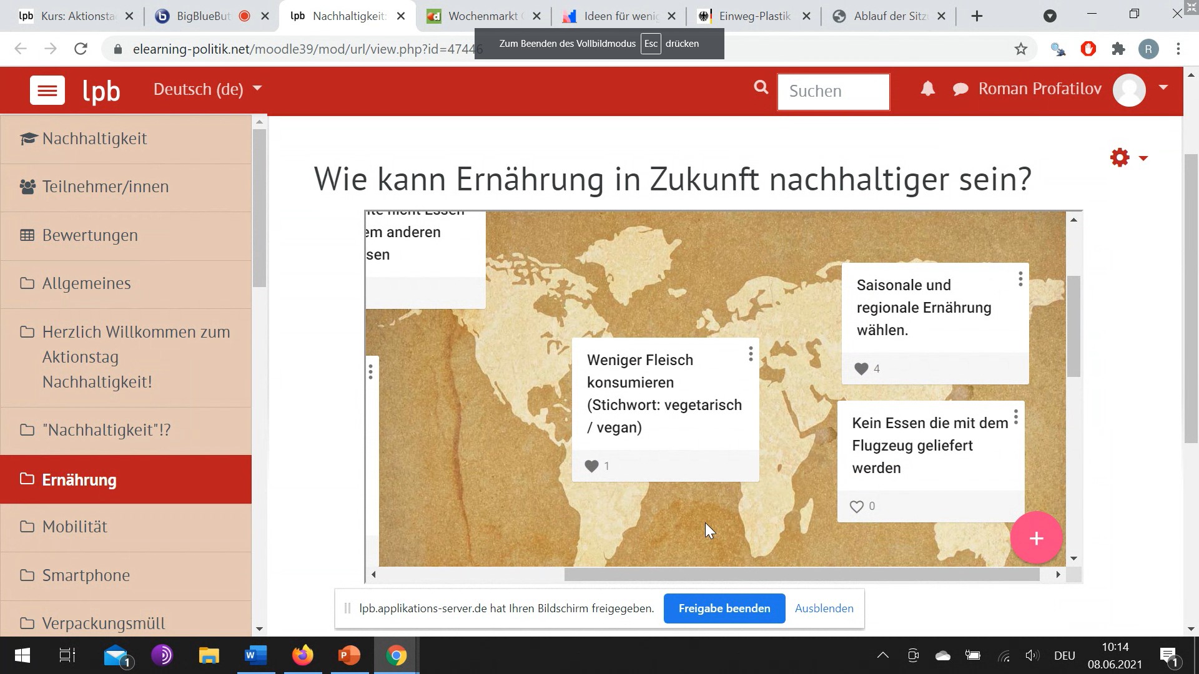1199x674 pixels.
Task: Click the board's horizontal scrollbar
Action: click(x=801, y=575)
